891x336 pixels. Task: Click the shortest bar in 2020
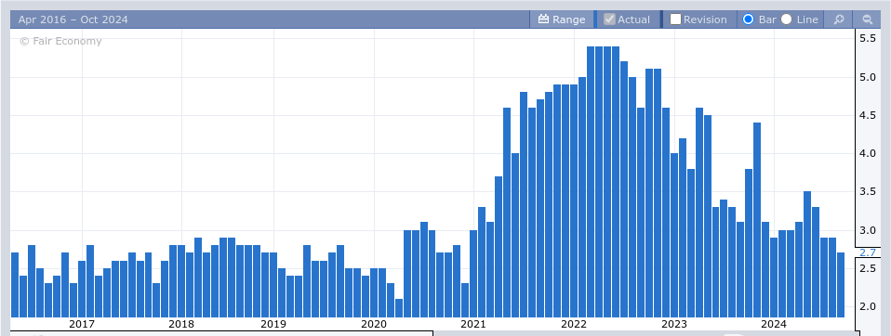click(x=399, y=308)
